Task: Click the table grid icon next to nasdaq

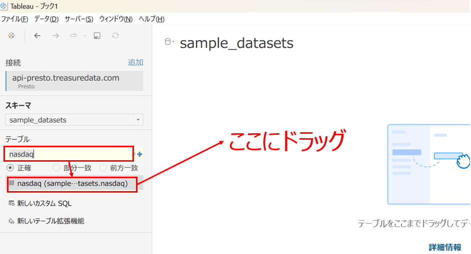Action: tap(11, 183)
